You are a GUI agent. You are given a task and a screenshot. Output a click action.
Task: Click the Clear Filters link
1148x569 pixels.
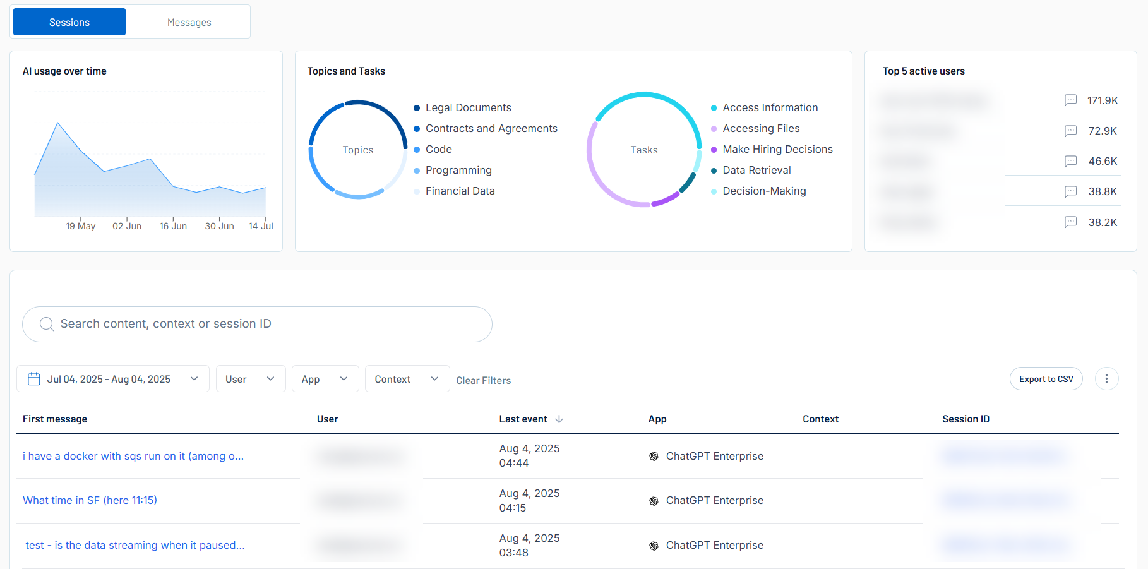point(483,380)
